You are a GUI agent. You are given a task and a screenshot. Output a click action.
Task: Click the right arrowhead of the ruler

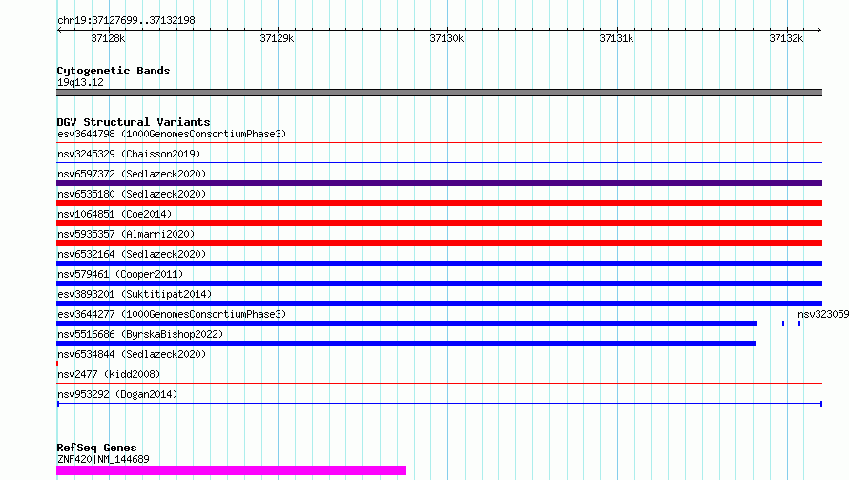[819, 31]
